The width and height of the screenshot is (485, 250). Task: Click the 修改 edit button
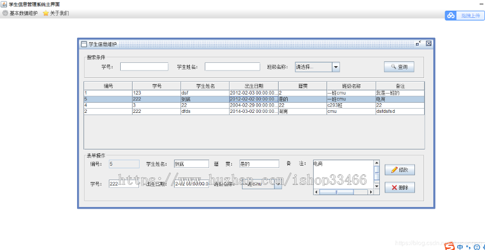click(x=400, y=170)
